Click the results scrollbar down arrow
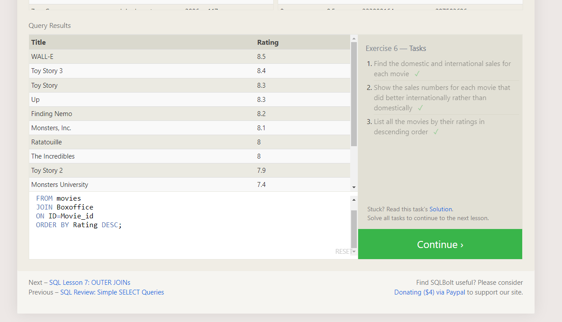This screenshot has width=562, height=322. [354, 188]
